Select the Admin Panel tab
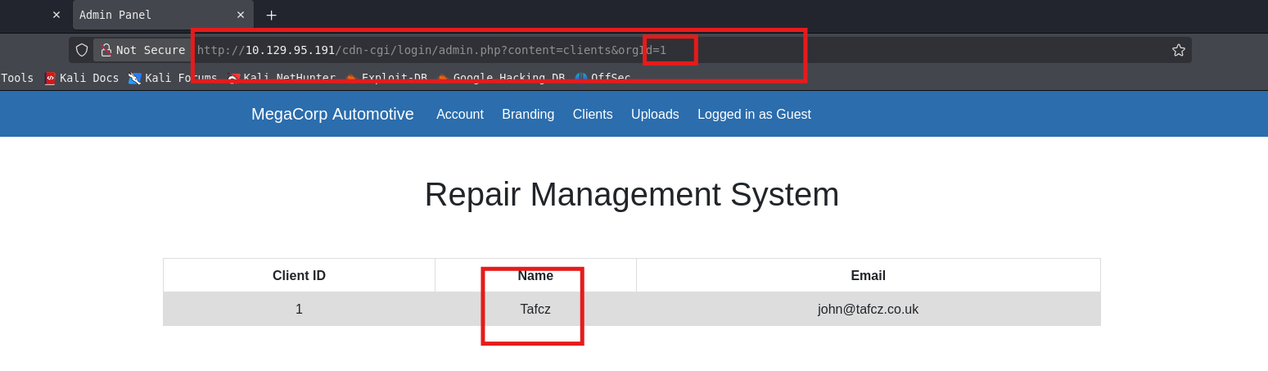This screenshot has width=1268, height=371. pos(163,15)
